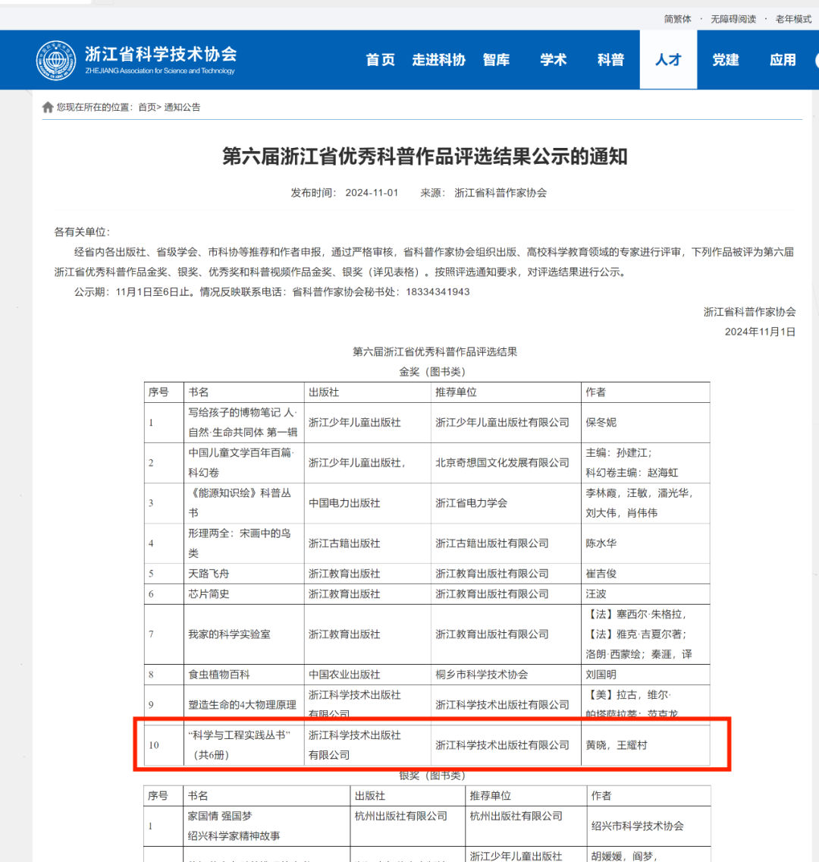Click the author cell 崔吉俊
The width and height of the screenshot is (819, 862).
coord(601,574)
